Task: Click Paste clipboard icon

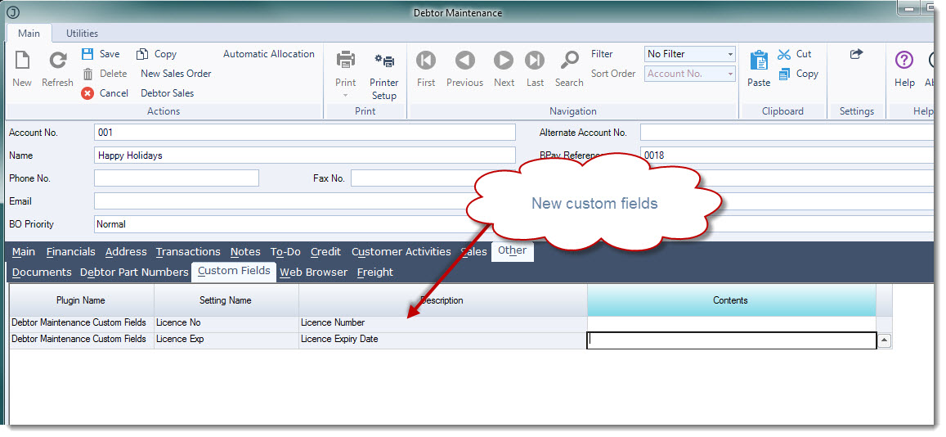Action: pos(759,61)
